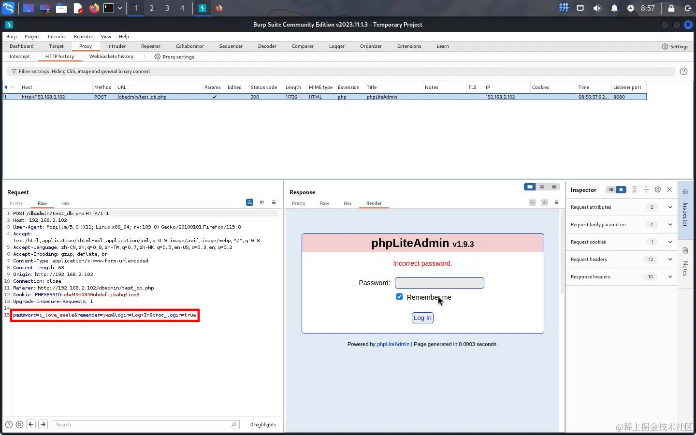Open the Intercept sub-tab

click(20, 57)
